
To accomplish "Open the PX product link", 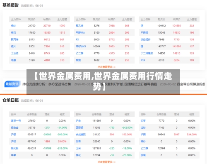I will 77,39.
